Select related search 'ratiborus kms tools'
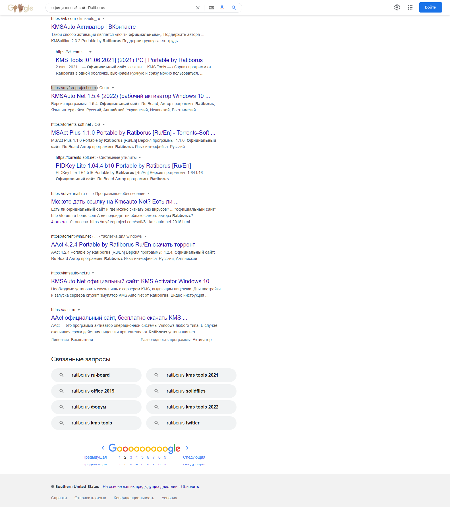This screenshot has height=507, width=450. pyautogui.click(x=96, y=423)
